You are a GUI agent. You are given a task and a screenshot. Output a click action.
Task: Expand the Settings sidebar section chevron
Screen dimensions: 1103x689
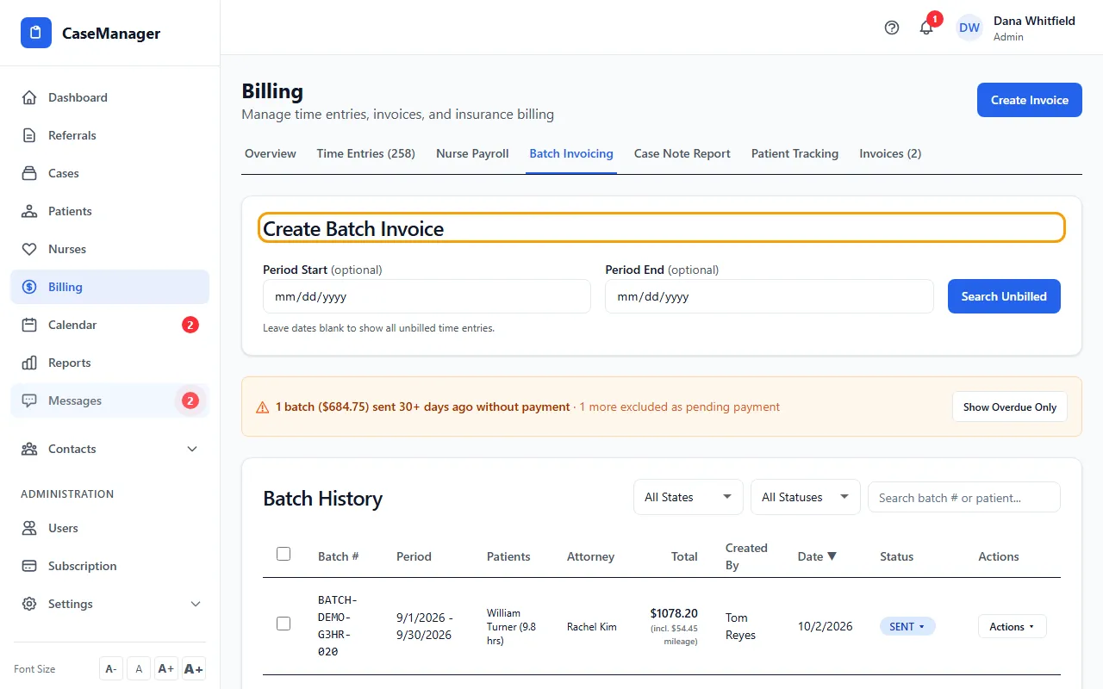(x=196, y=604)
